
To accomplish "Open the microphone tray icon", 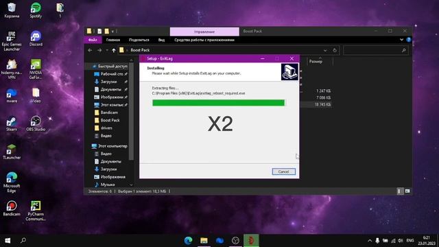I will click(377, 241).
